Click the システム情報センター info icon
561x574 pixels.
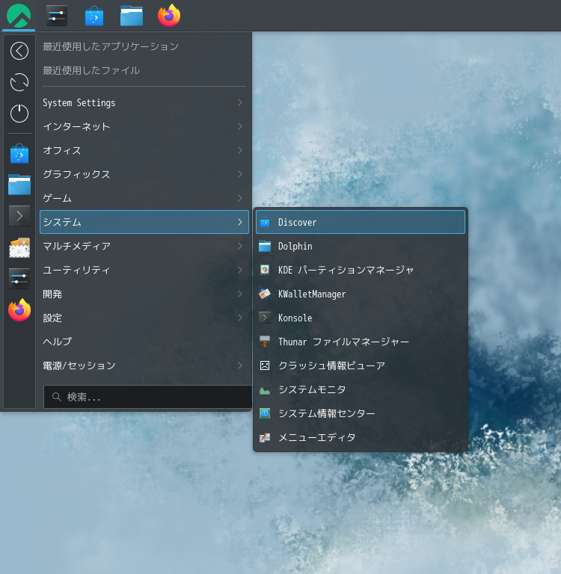[265, 413]
